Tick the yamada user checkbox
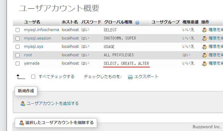Screen dimensions: 223x131 pyautogui.click(x=18, y=63)
